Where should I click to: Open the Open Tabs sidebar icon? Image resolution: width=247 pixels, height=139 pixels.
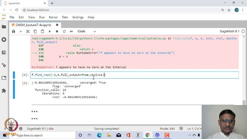click(4, 78)
